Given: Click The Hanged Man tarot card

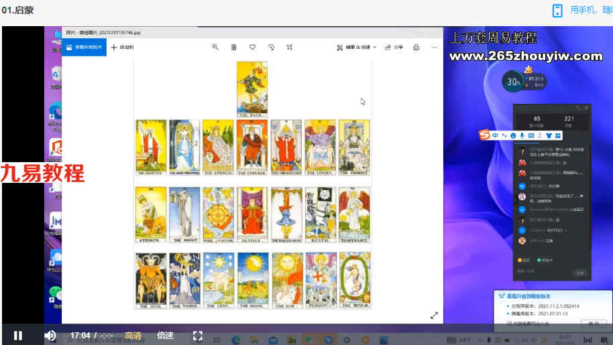Looking at the screenshot, I should (x=286, y=214).
